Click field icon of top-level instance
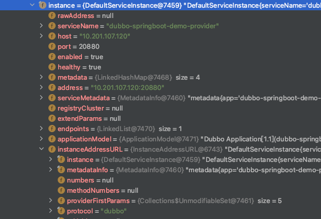 (x=43, y=5)
